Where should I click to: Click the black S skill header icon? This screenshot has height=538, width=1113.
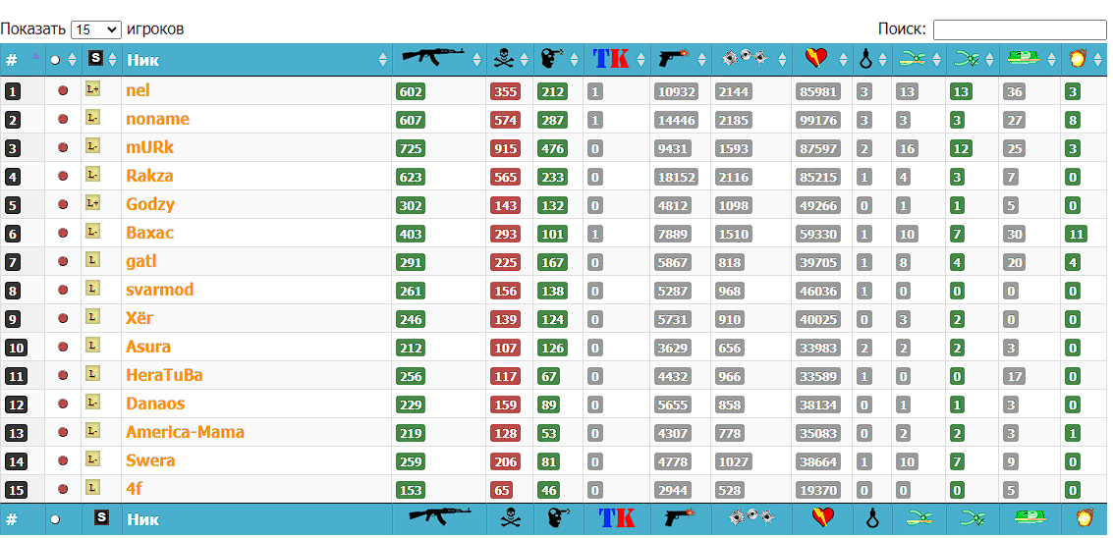click(x=95, y=58)
